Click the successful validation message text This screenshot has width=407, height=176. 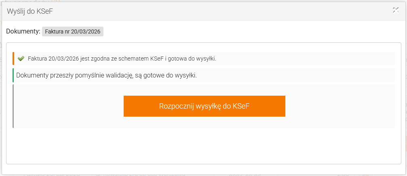coord(106,75)
